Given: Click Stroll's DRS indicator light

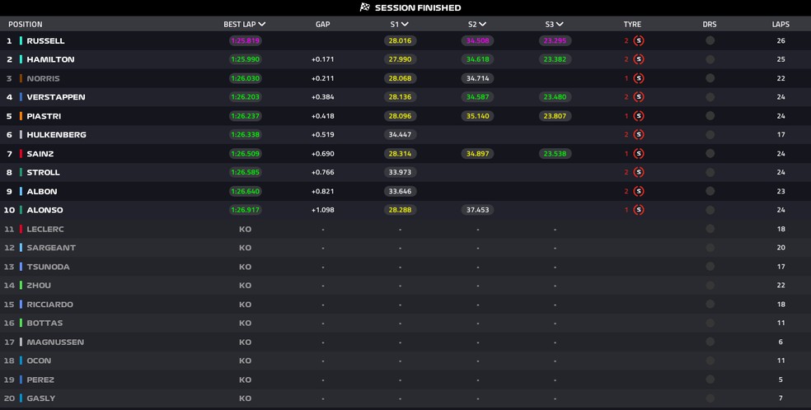Looking at the screenshot, I should [710, 173].
